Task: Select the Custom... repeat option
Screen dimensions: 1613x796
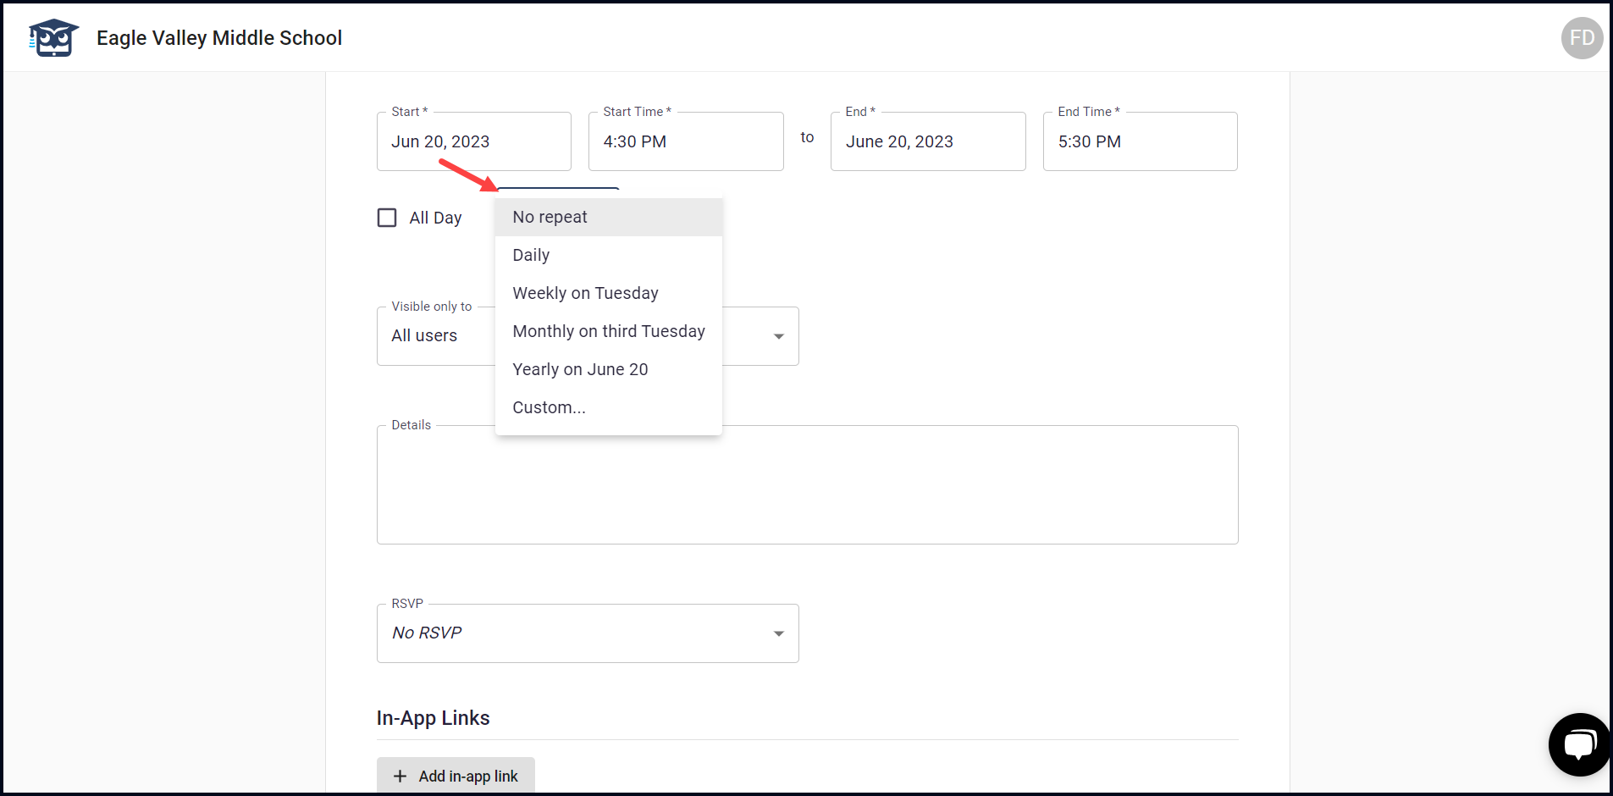Action: (609, 407)
